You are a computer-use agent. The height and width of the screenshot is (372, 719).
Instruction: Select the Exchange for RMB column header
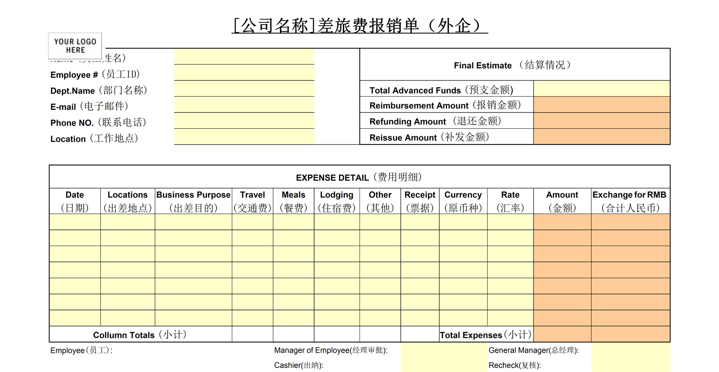630,201
